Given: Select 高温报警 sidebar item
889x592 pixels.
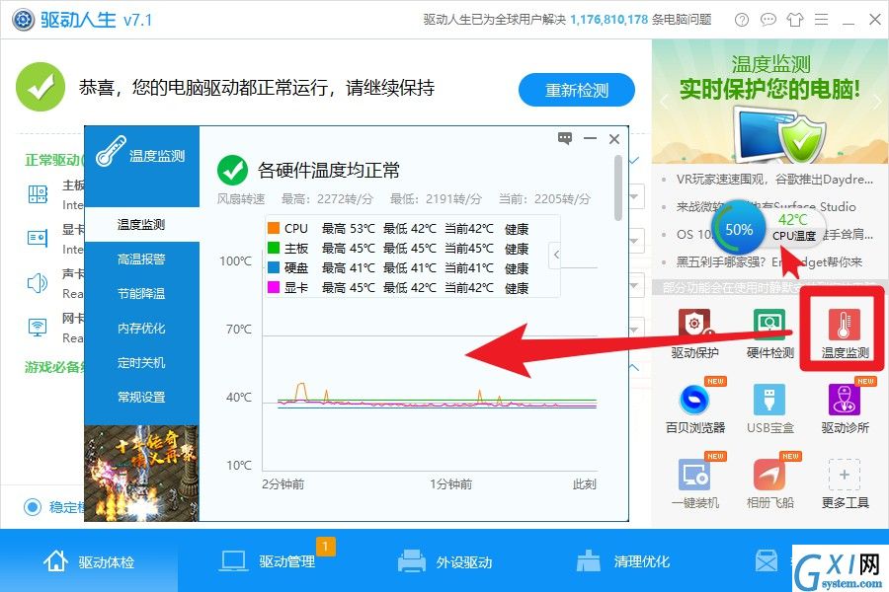Looking at the screenshot, I should 141,259.
